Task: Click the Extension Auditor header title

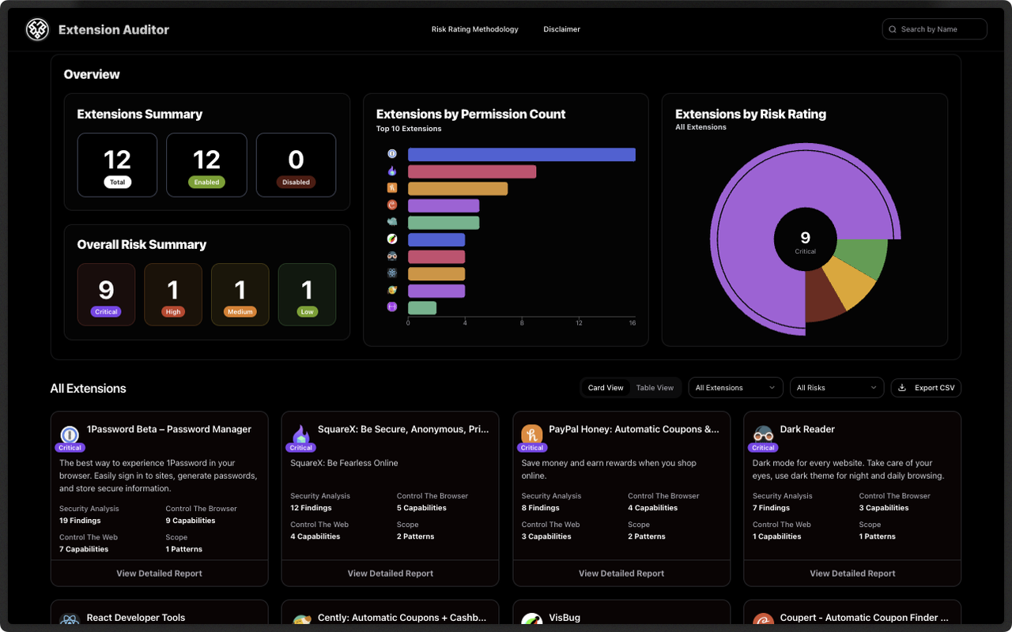Action: [x=114, y=30]
